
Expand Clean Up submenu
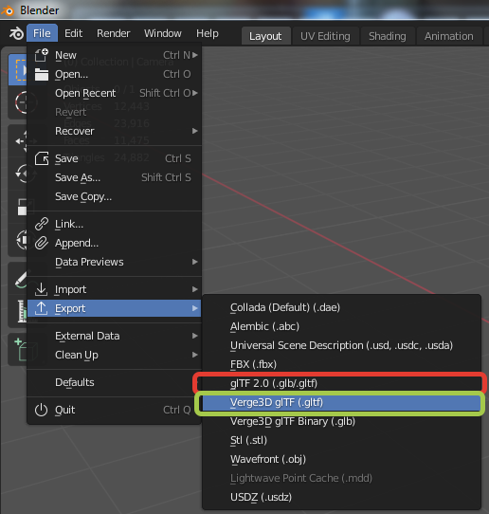(114, 355)
